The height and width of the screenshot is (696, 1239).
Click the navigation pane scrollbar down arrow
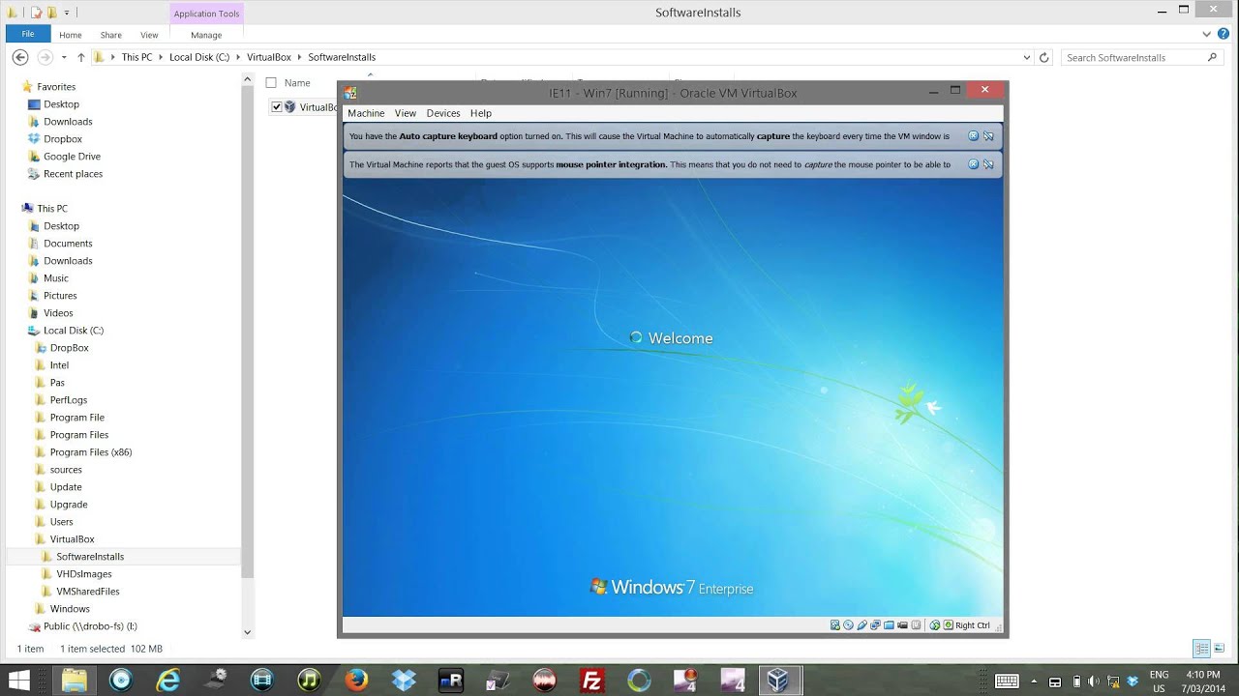[x=247, y=632]
